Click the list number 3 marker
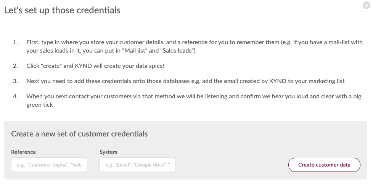 (x=15, y=81)
